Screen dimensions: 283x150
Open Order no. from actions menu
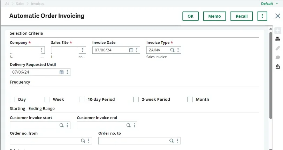tap(89, 141)
